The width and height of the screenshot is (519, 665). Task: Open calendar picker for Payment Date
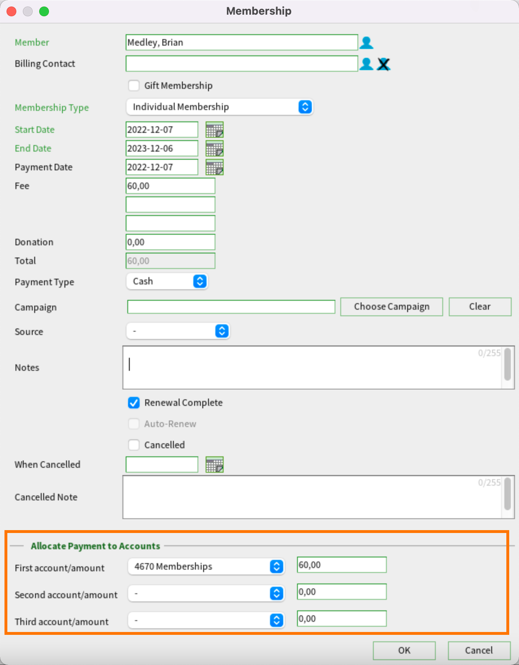(215, 167)
